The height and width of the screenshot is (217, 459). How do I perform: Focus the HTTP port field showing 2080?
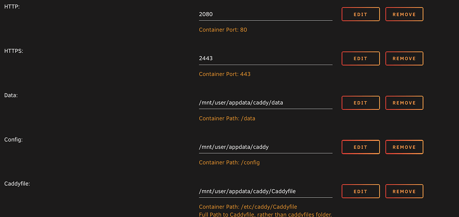coord(265,14)
